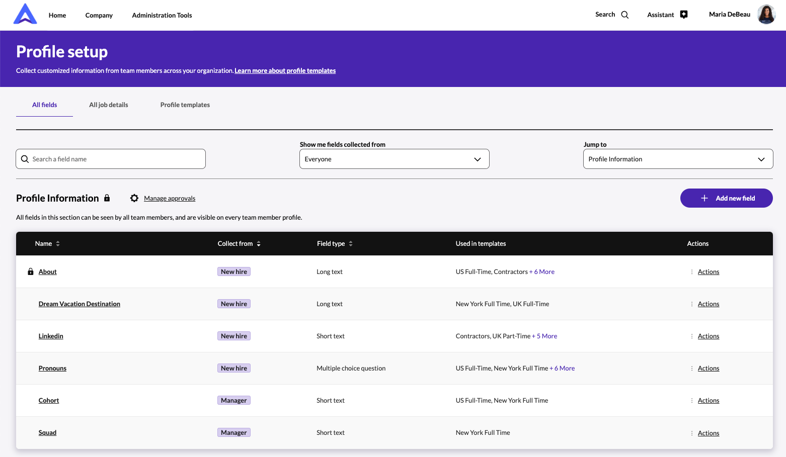Screen dimensions: 786x457
Task: Click Manager tag on Cohort row
Action: 234,400
